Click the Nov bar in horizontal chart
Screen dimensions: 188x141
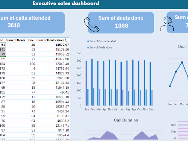tap(183, 125)
